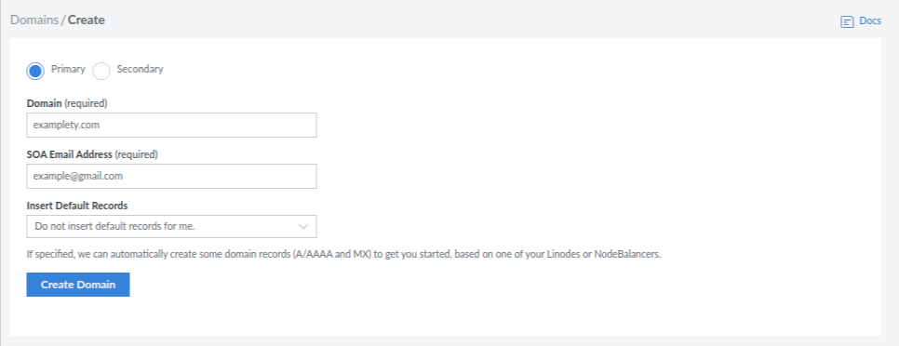Image resolution: width=899 pixels, height=346 pixels.
Task: Click the Primary label text
Action: [68, 70]
